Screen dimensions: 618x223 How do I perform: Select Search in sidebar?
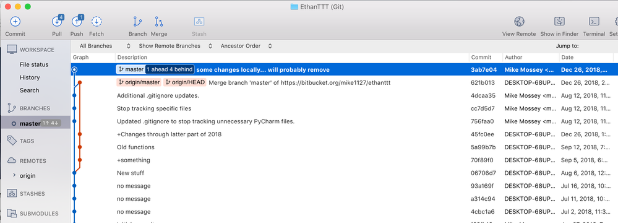click(30, 90)
